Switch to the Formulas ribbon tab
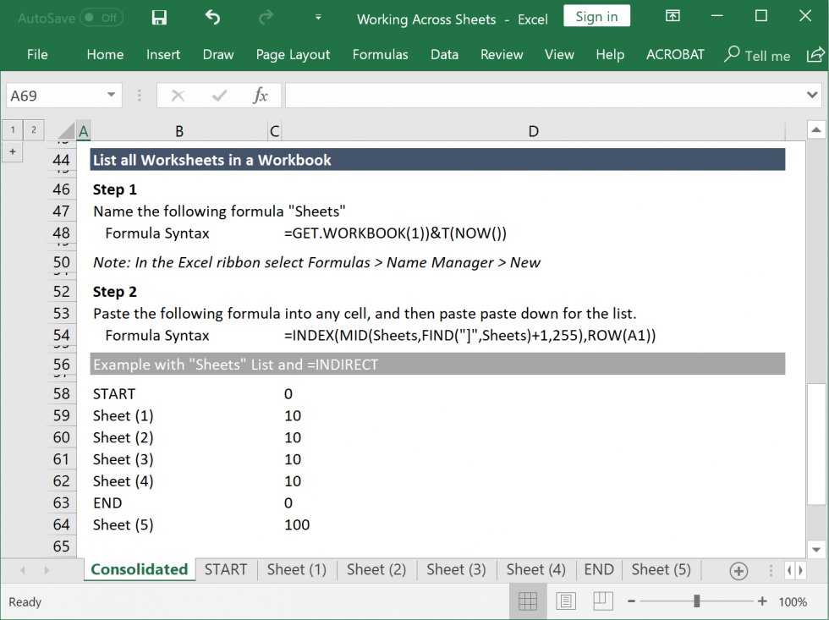This screenshot has height=620, width=829. click(380, 54)
